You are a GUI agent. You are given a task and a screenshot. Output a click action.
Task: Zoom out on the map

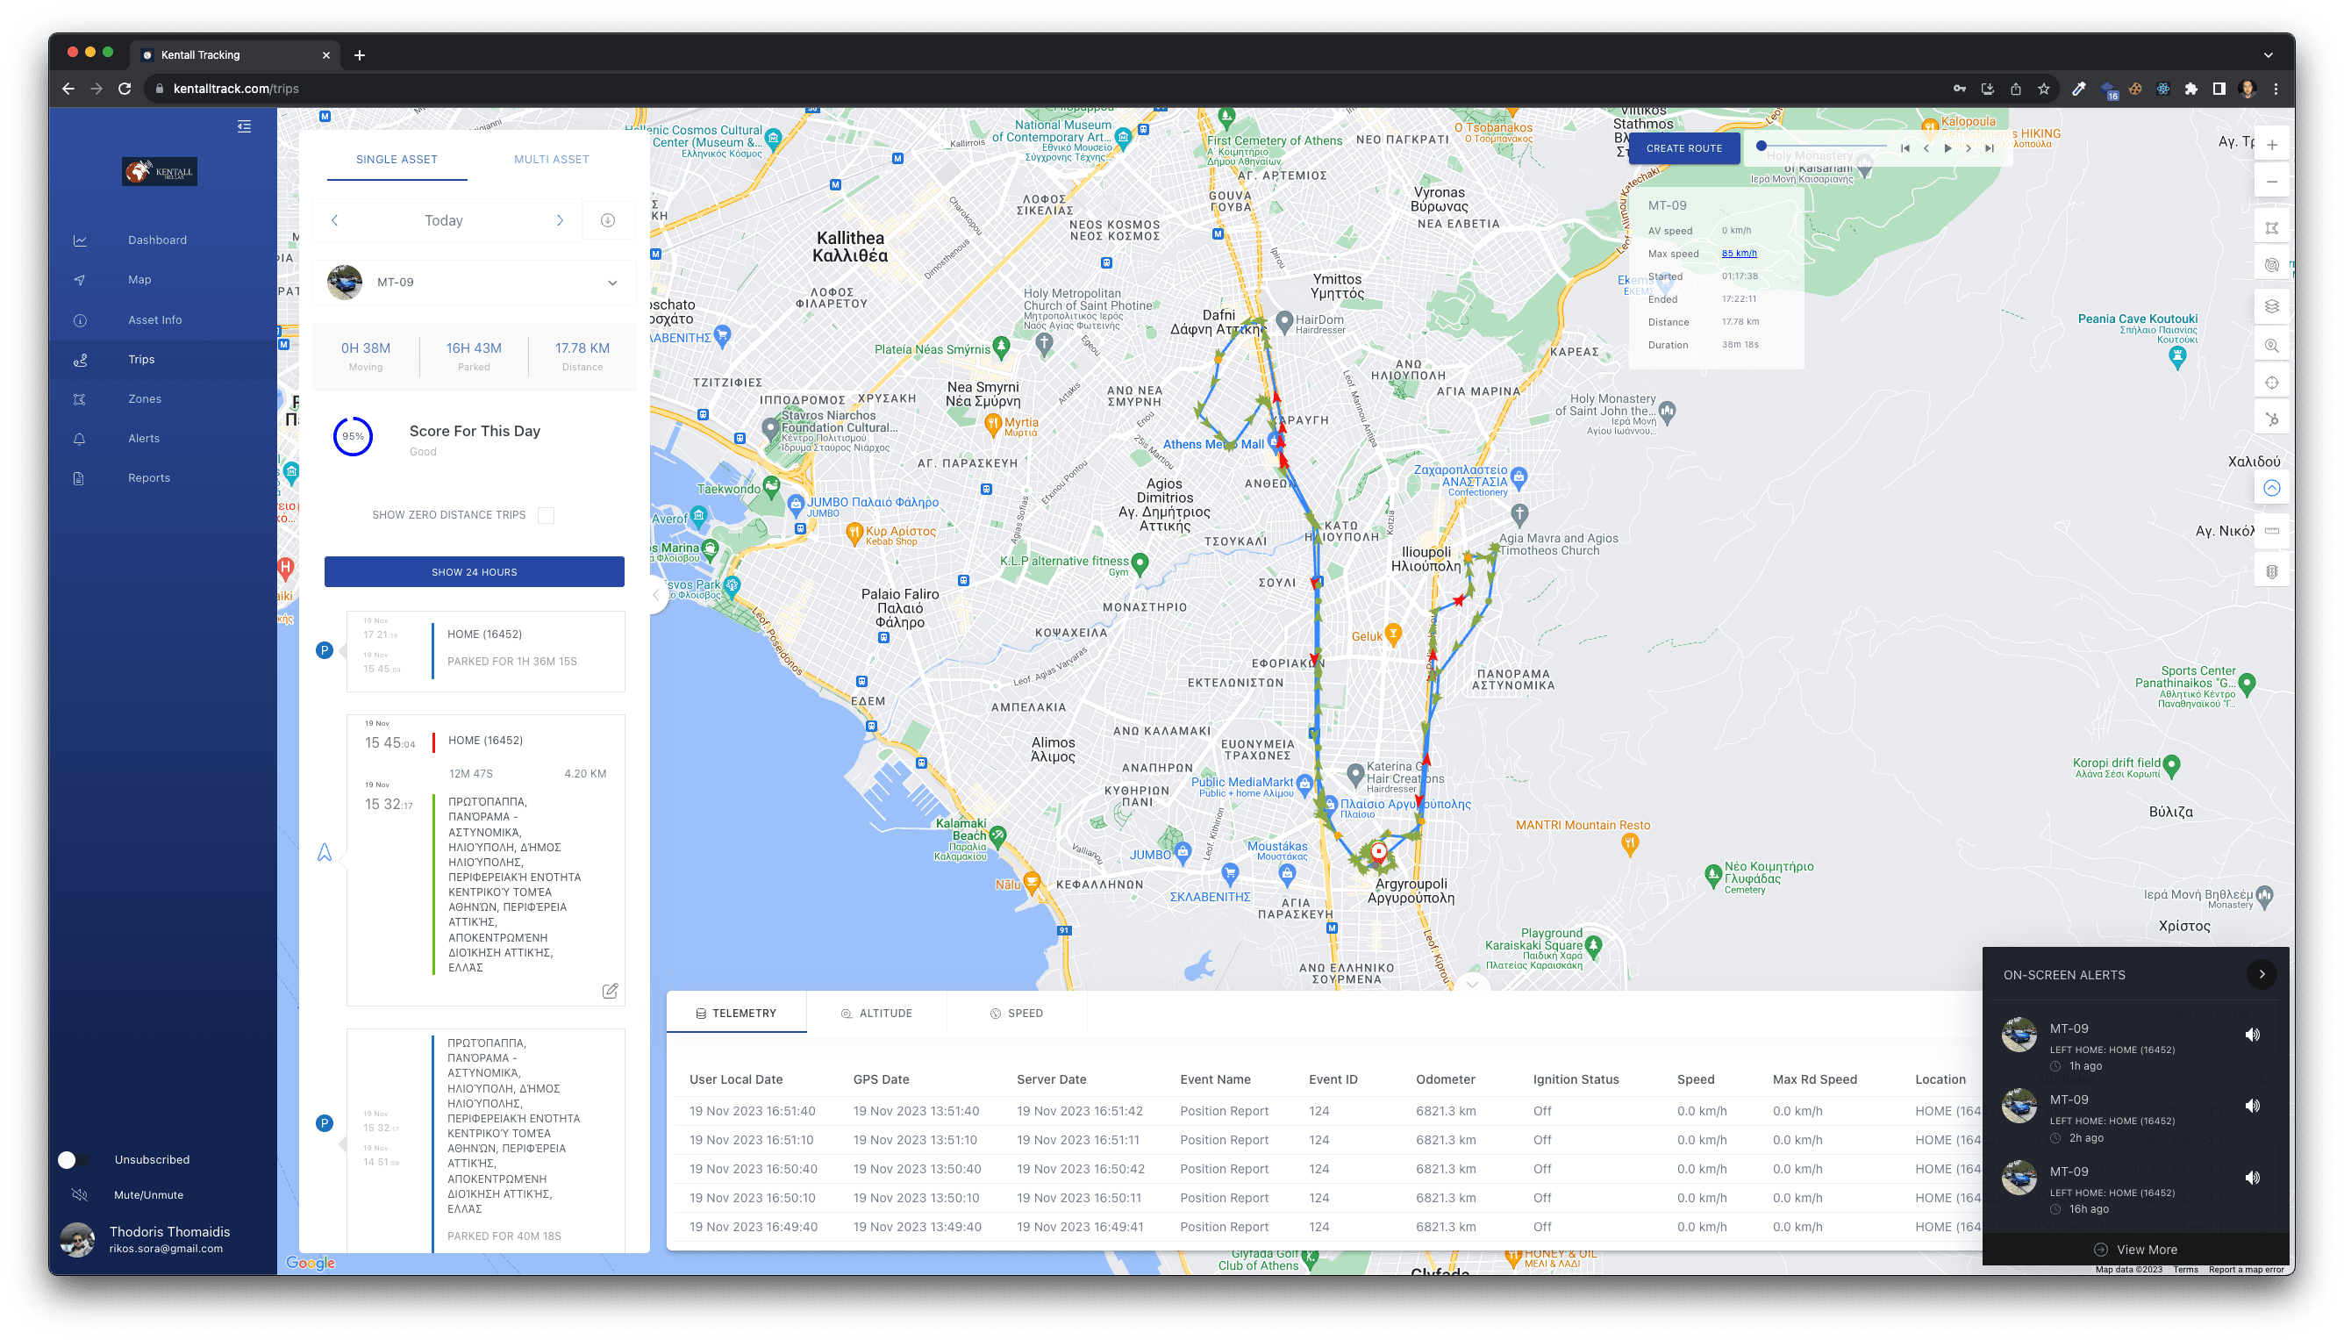tap(2271, 182)
